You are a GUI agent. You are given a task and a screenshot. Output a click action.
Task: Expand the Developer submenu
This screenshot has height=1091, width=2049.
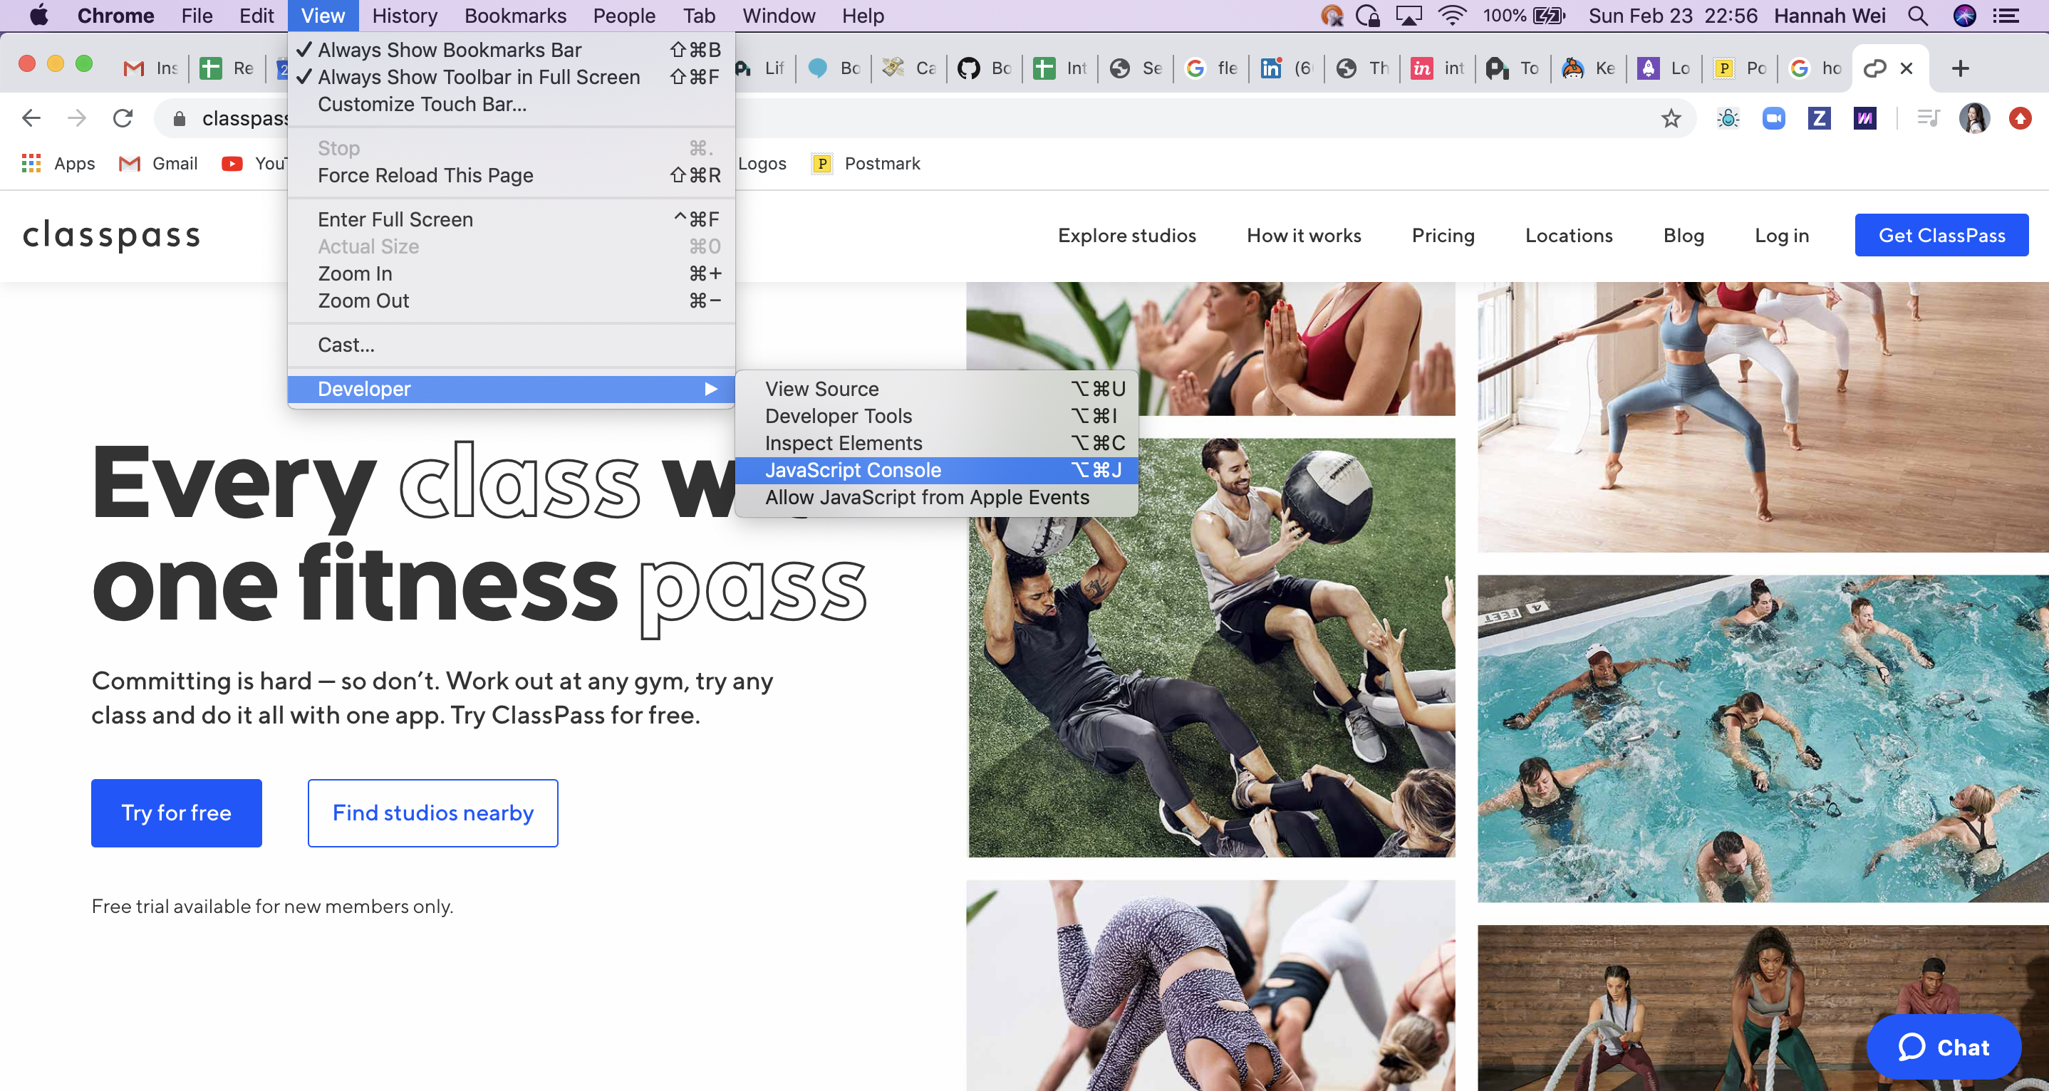click(511, 389)
